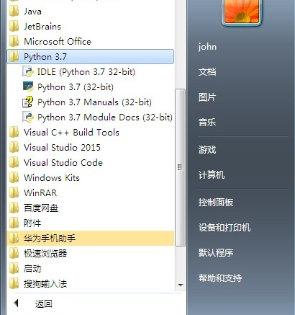Open the john user folder
295x315 pixels.
pos(207,47)
